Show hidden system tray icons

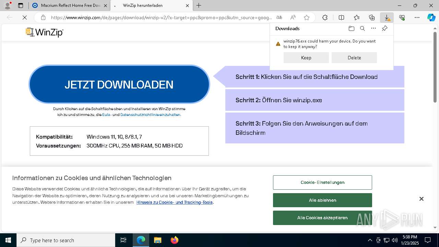coord(370,240)
